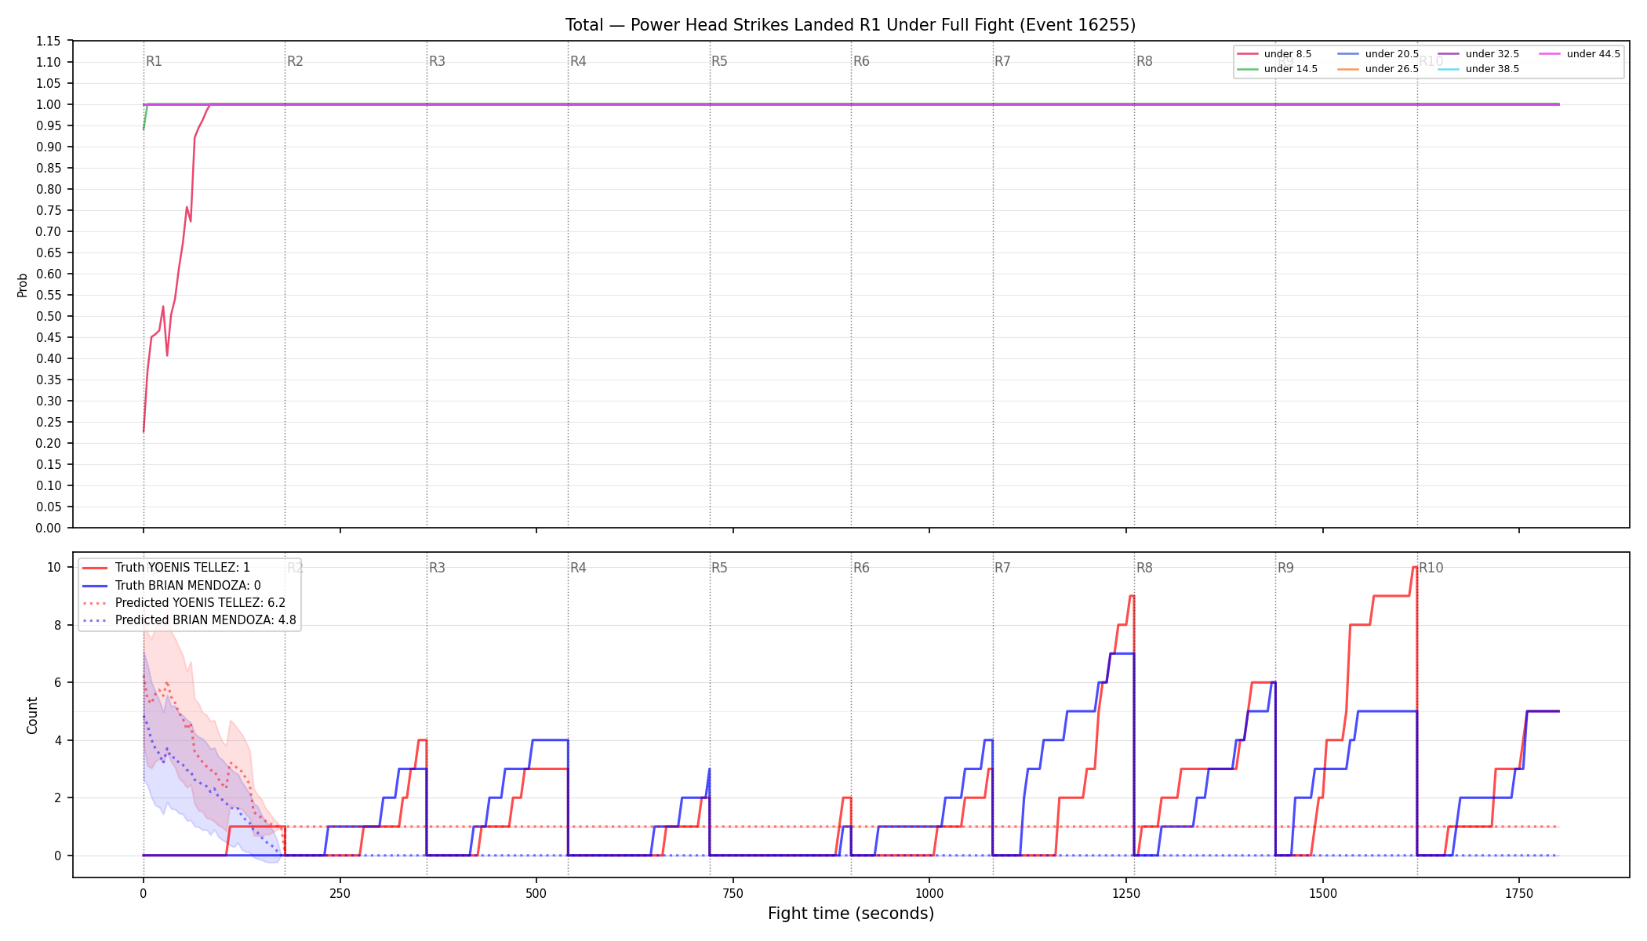Select the 'under 26.5' legend label
This screenshot has height=941, width=1647.
[x=1392, y=69]
